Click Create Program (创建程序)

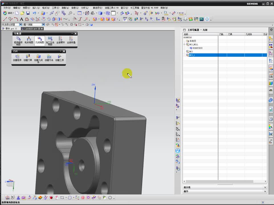click(x=17, y=58)
